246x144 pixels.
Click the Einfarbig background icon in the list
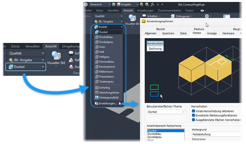click(x=97, y=88)
